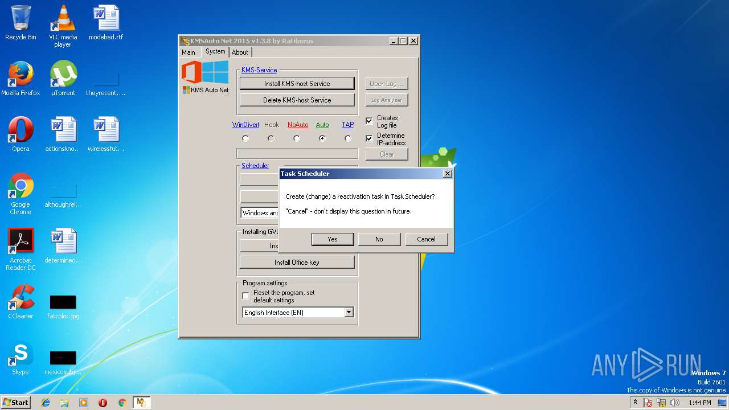Open Action Center flag tray icon
This screenshot has width=729, height=410.
coord(648,403)
